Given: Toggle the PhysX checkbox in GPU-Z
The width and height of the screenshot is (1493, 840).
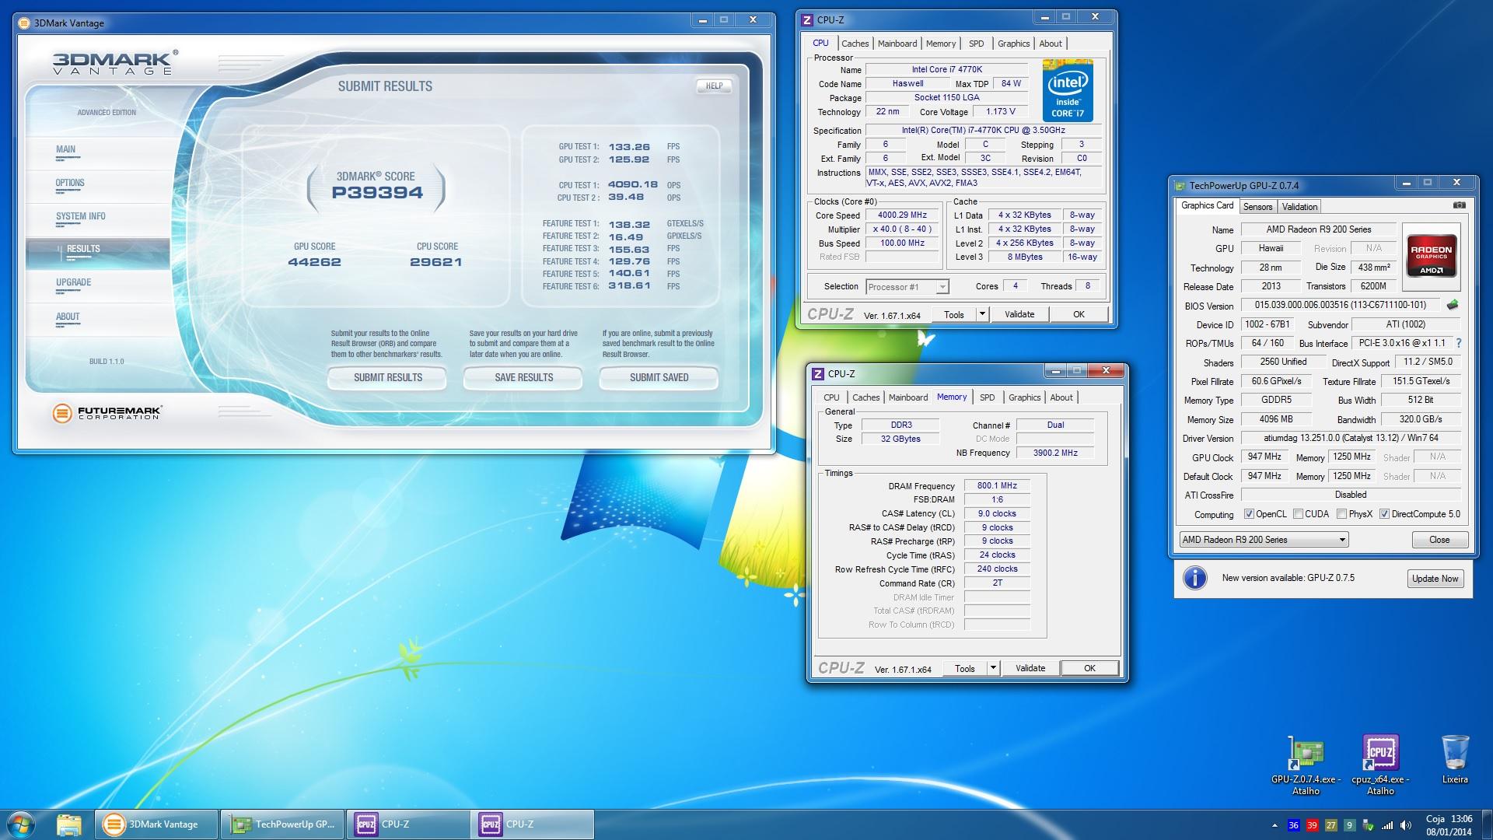Looking at the screenshot, I should pyautogui.click(x=1341, y=514).
